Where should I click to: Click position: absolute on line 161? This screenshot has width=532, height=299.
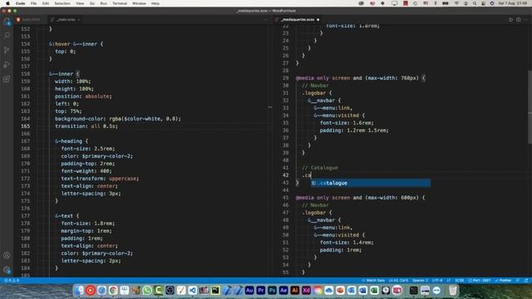click(83, 96)
